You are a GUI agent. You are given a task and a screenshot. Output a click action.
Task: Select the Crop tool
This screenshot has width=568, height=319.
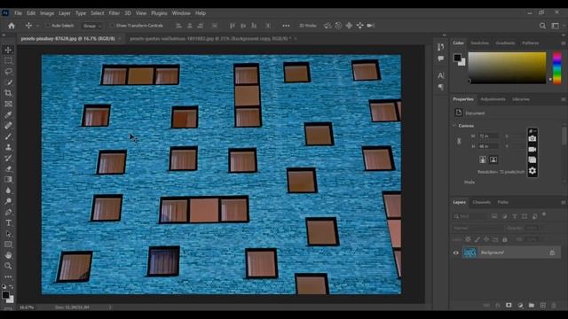[8, 93]
